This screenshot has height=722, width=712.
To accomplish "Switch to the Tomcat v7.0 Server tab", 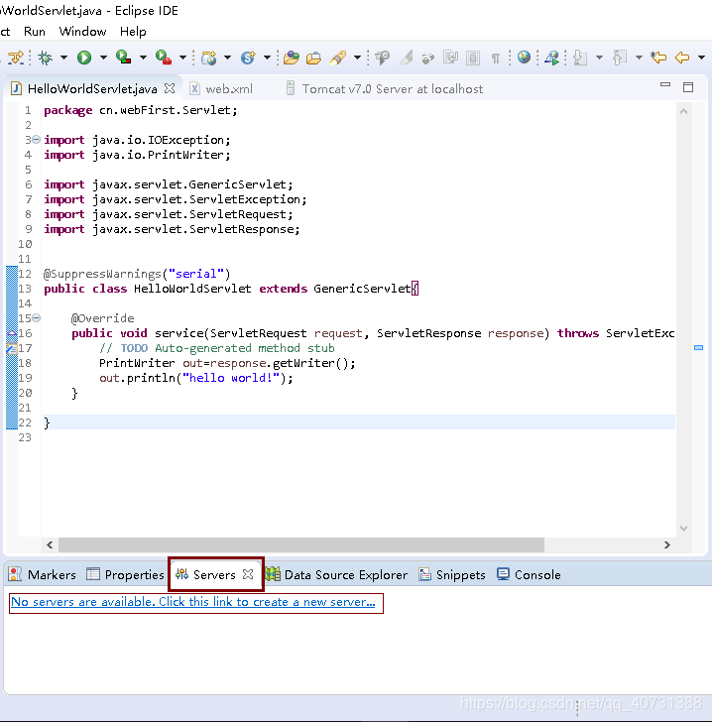I will 385,89.
